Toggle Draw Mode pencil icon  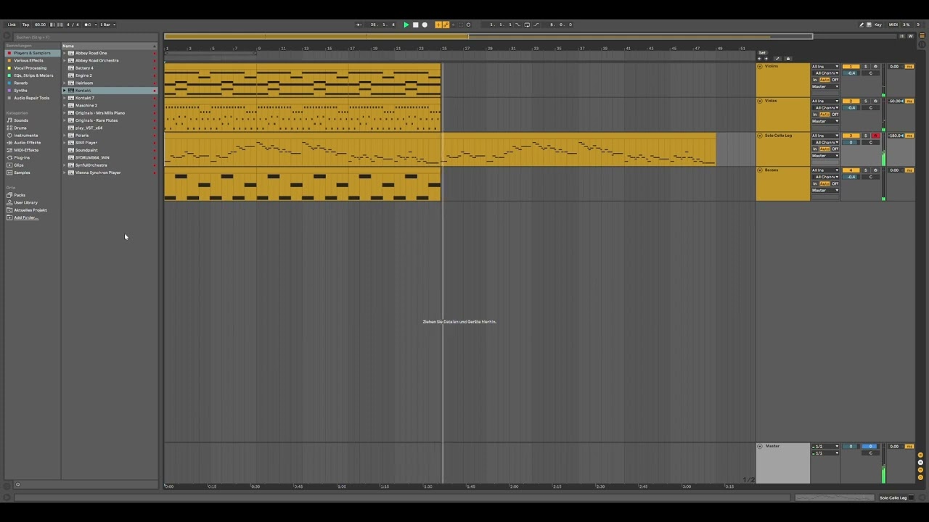(862, 25)
